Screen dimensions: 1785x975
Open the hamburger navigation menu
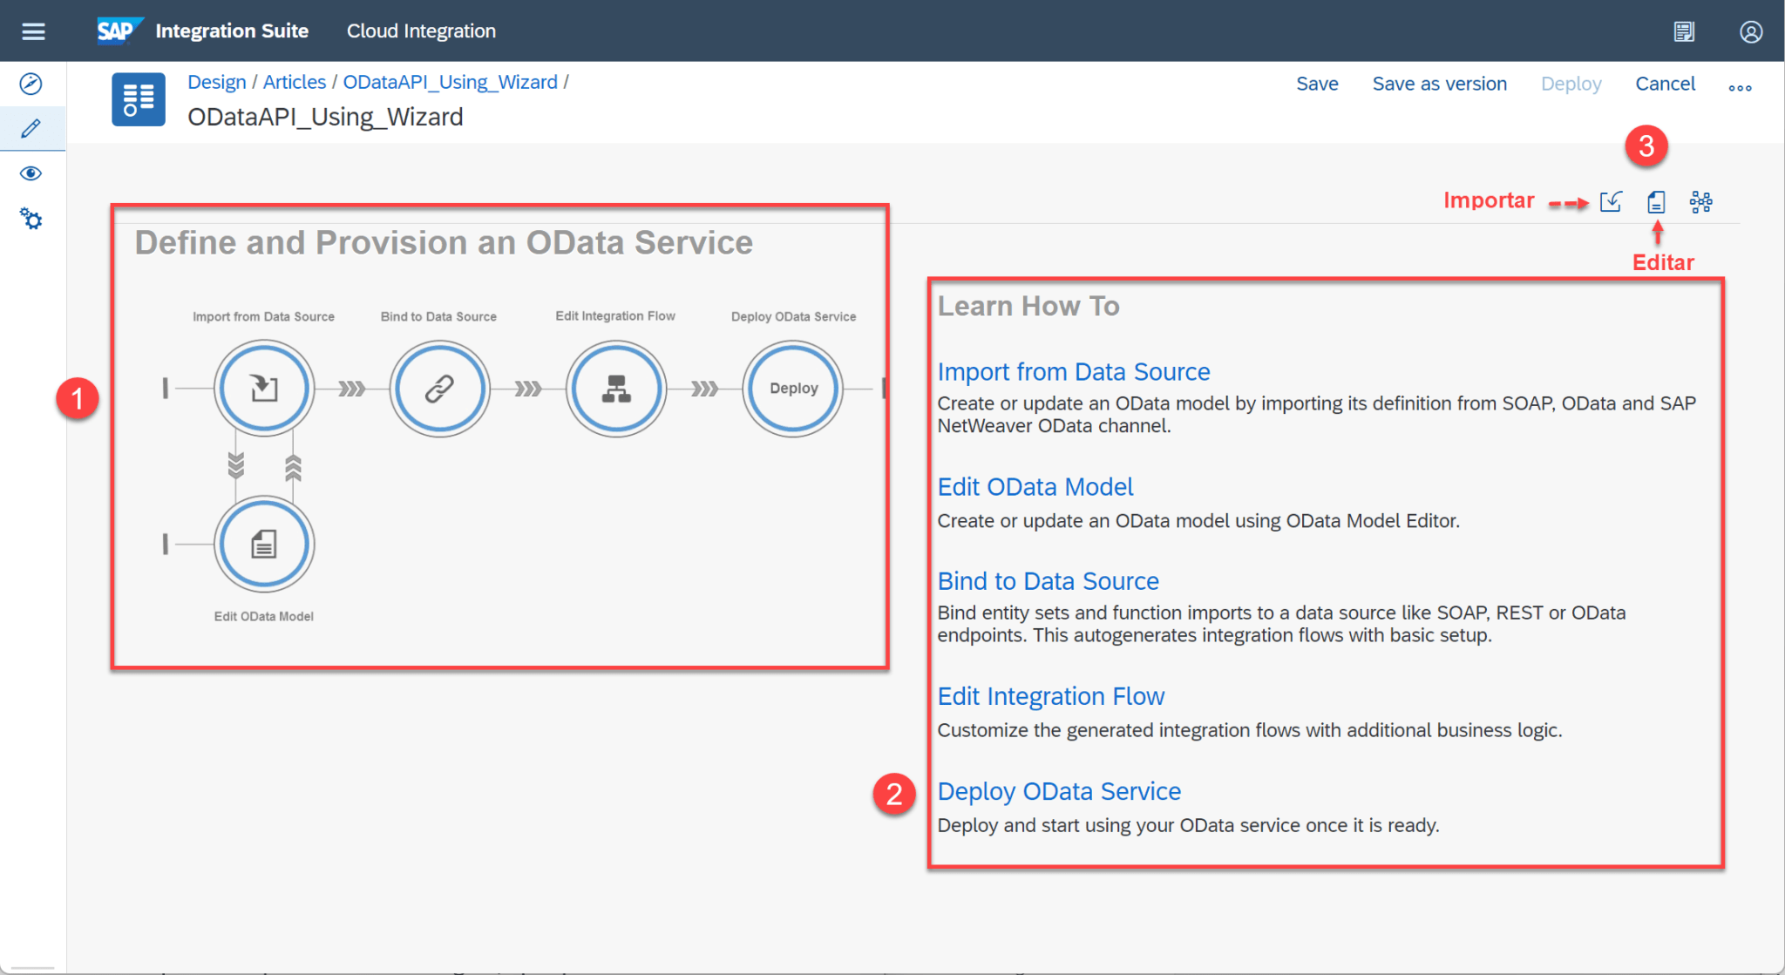(33, 31)
